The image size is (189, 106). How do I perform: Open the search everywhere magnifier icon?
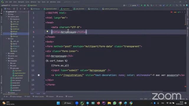click(180, 5)
